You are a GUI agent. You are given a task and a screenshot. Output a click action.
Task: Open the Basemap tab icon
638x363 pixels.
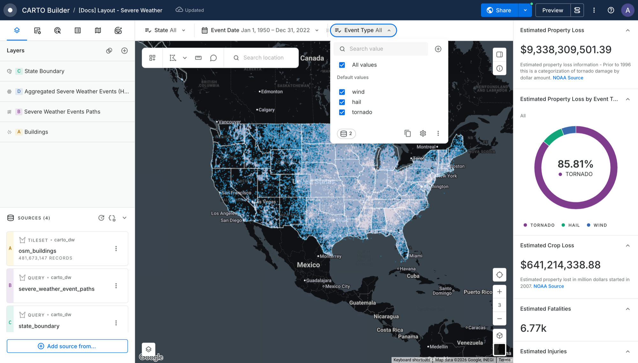[x=98, y=30]
